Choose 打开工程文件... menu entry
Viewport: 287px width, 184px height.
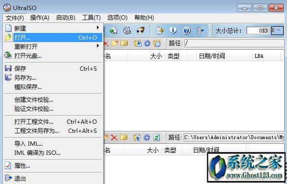[53, 122]
